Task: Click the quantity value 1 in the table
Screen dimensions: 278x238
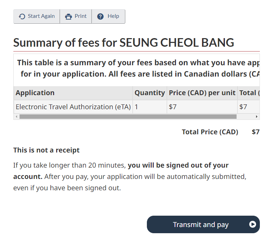Action: click(136, 107)
